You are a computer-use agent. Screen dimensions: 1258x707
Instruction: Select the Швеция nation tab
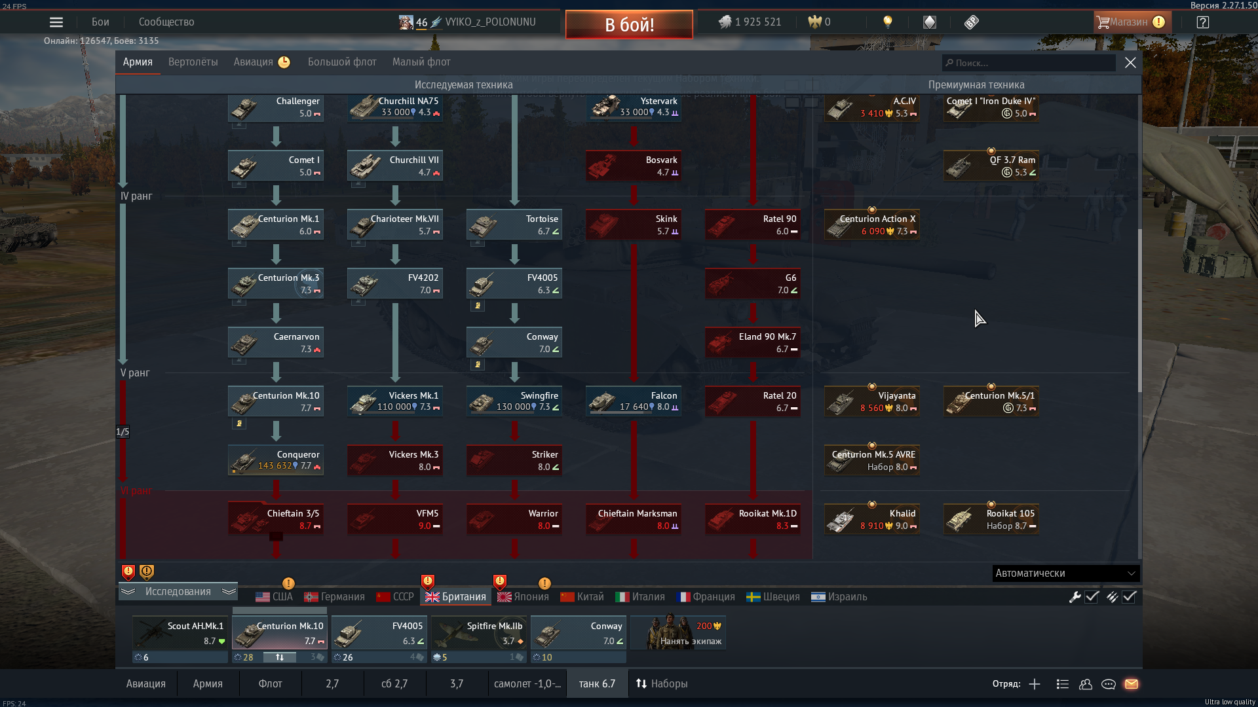pyautogui.click(x=773, y=597)
